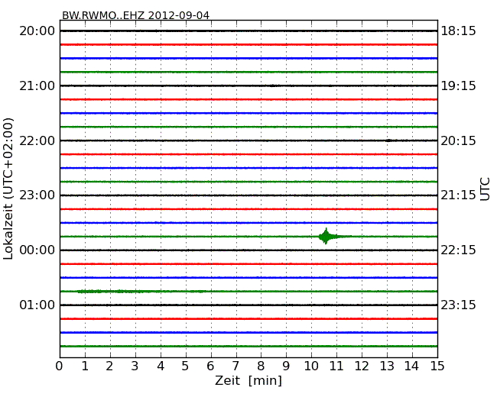Click the 21:00 local time label

pyautogui.click(x=37, y=86)
